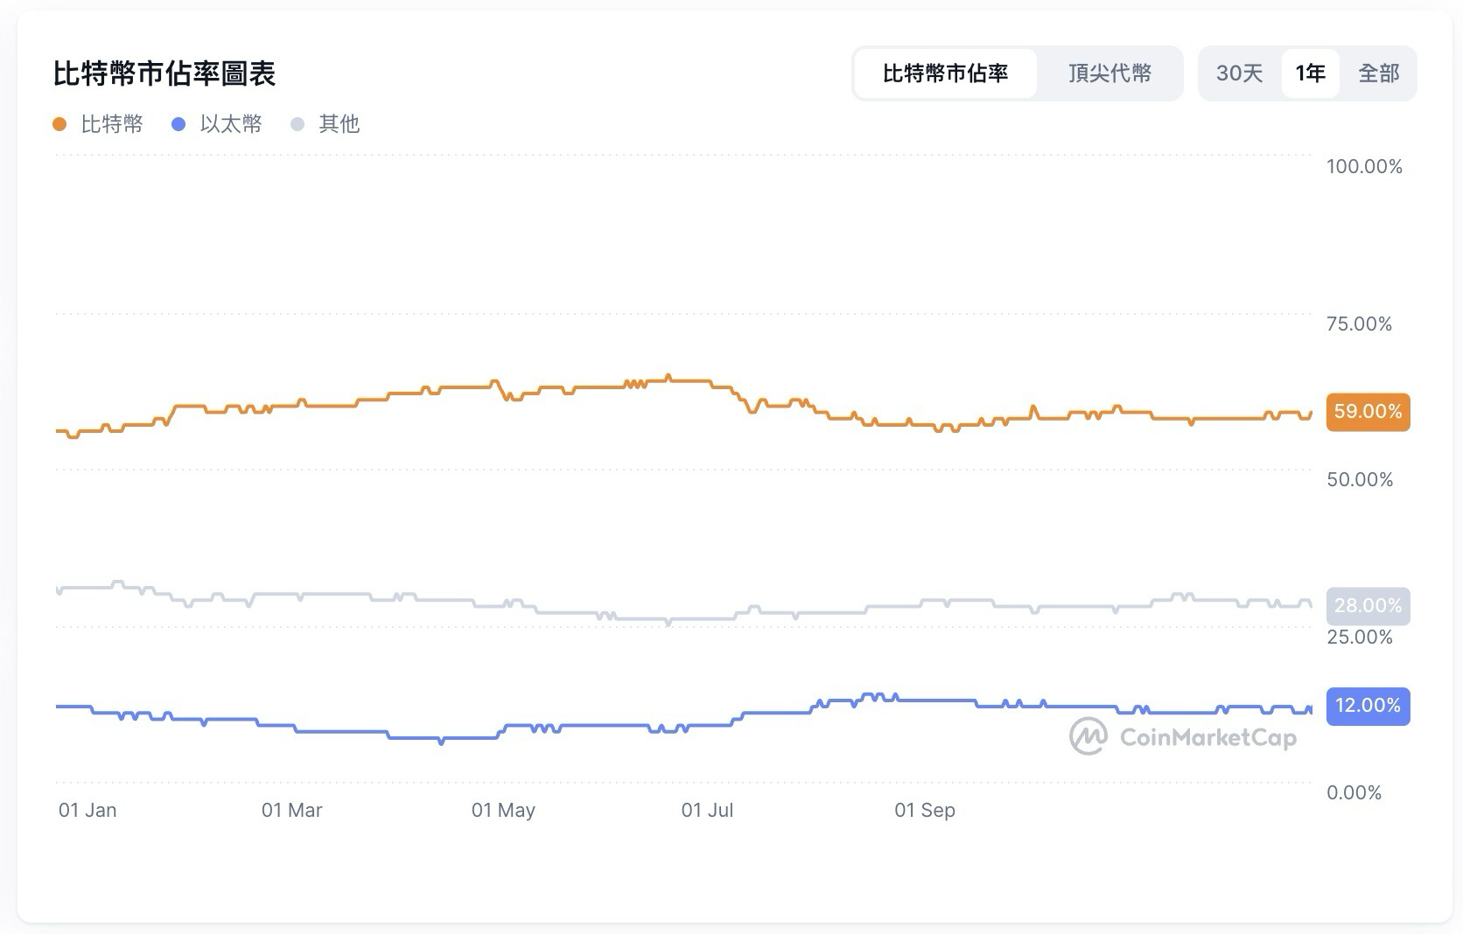Screen dimensions: 1463x934
Task: Click the blue 以太幣 legend dot
Action: (178, 123)
